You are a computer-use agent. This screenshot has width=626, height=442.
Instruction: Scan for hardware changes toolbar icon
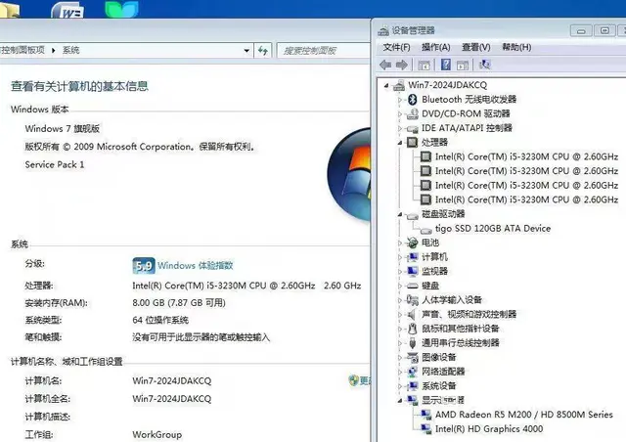tap(485, 65)
